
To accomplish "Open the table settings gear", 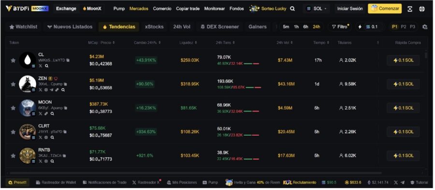I will point(425,27).
